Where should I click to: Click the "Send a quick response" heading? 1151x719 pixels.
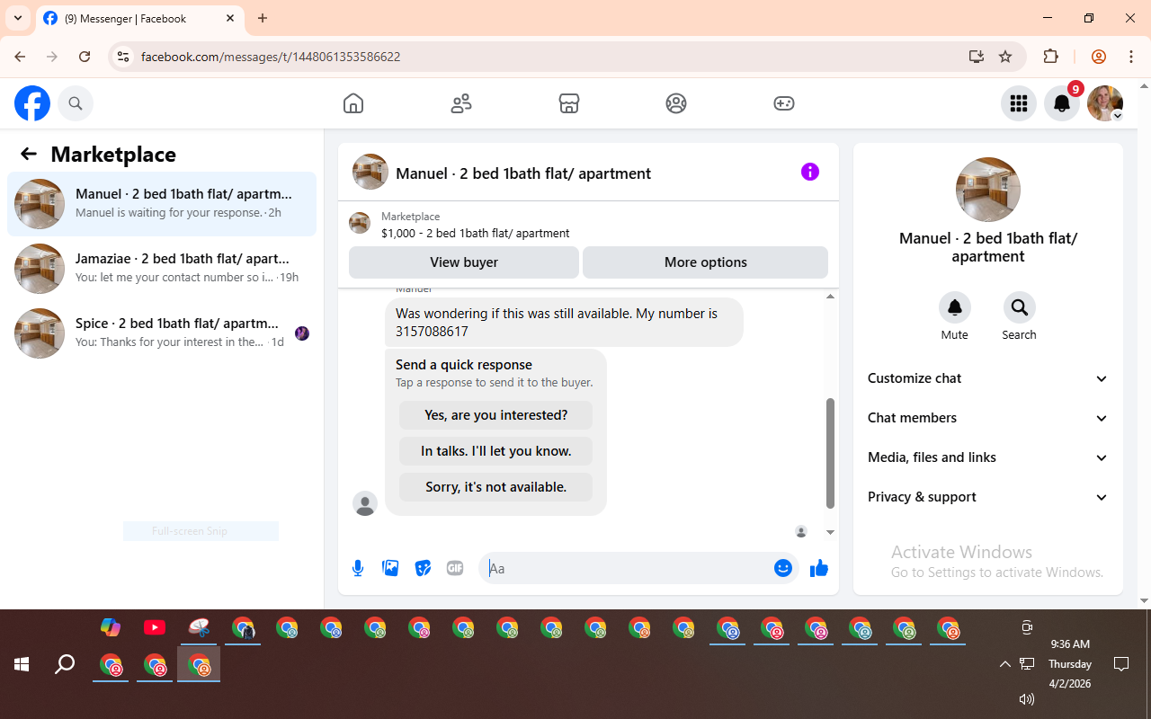[464, 365]
